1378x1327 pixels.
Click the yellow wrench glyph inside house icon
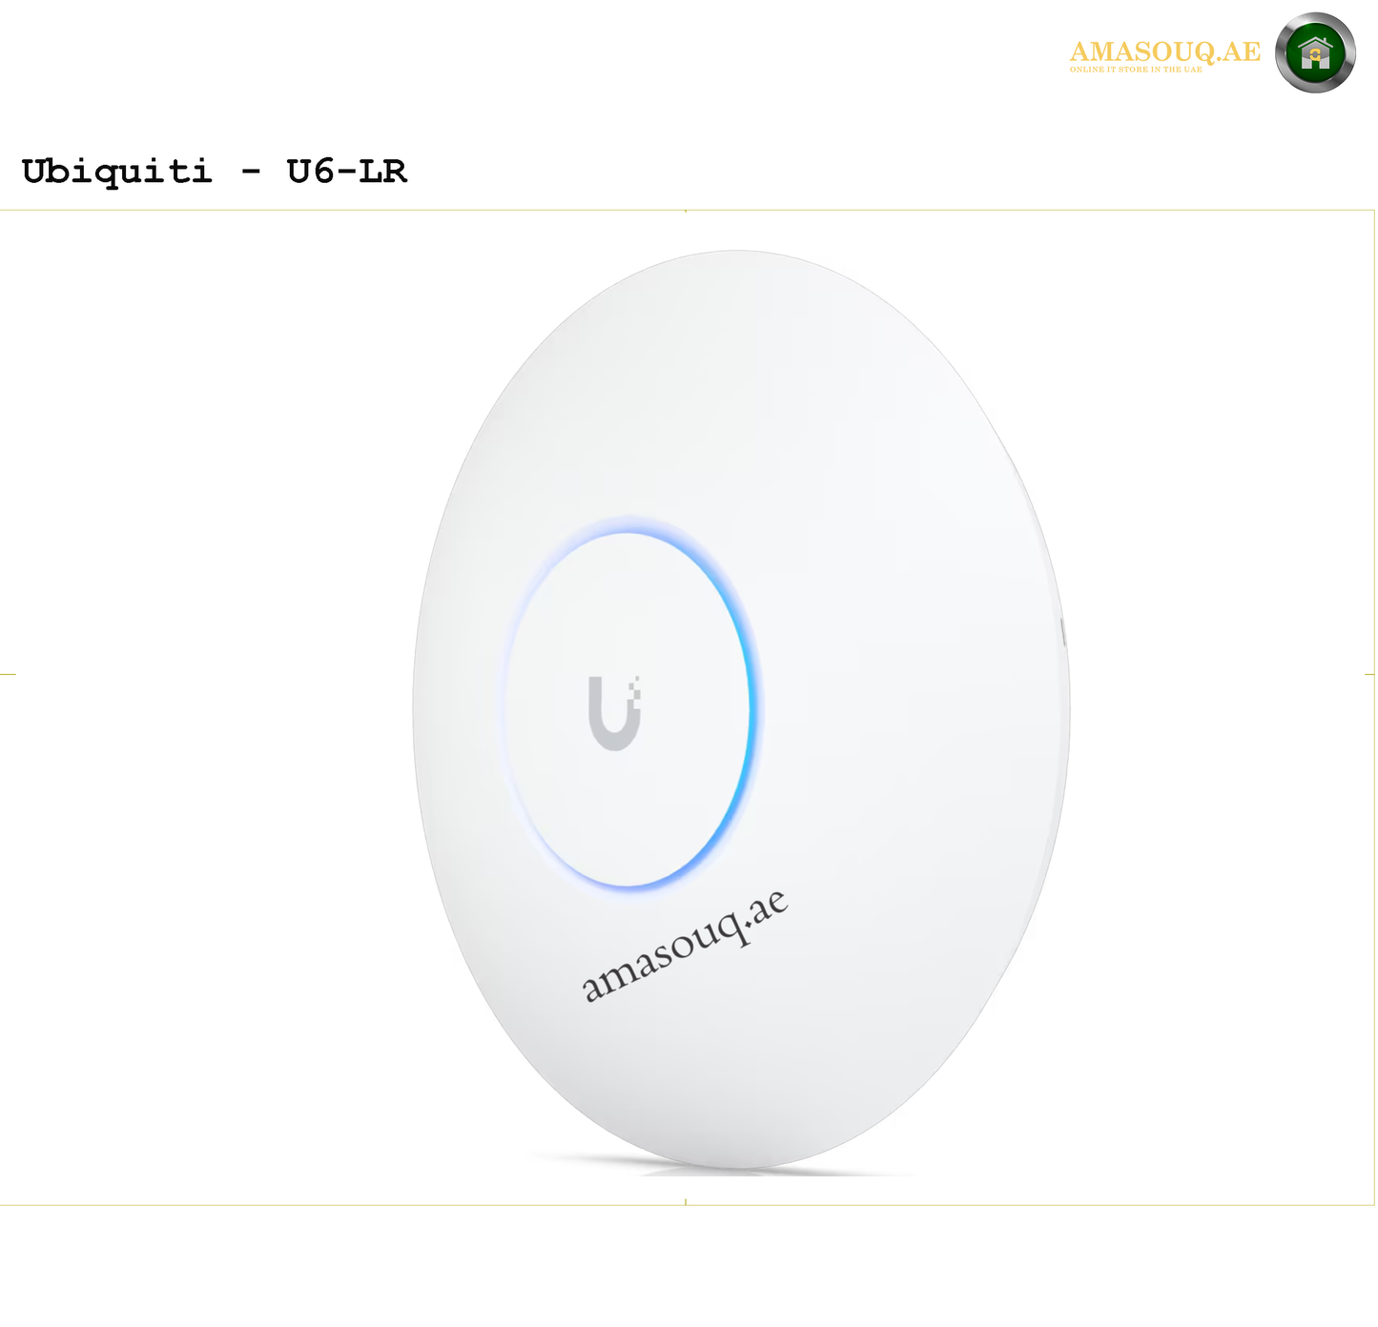1316,55
